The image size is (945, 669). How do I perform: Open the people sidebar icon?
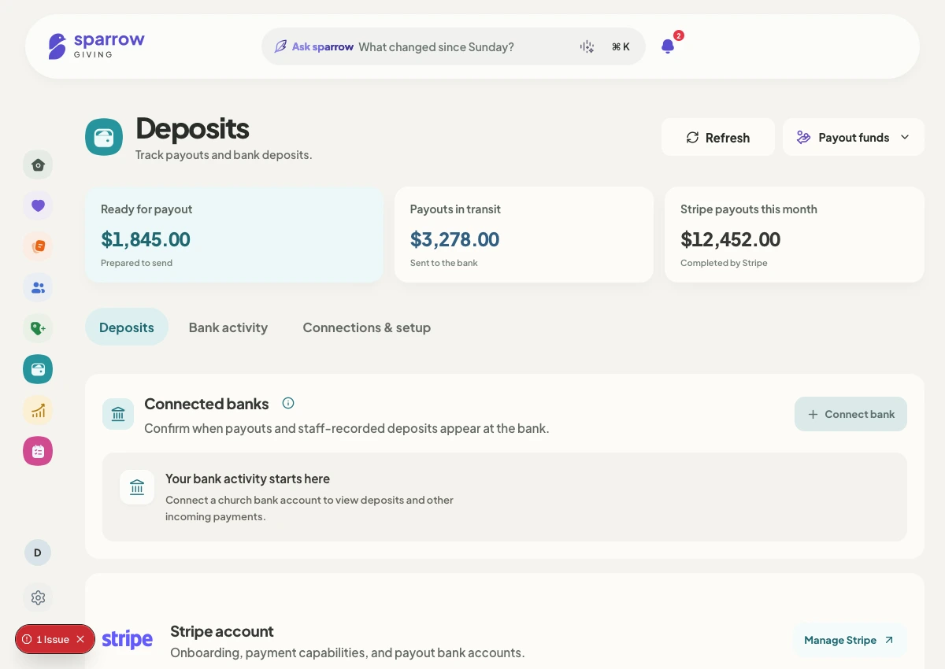38,287
